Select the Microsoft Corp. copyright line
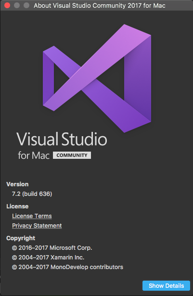The width and height of the screenshot is (193, 296). [x=52, y=248]
